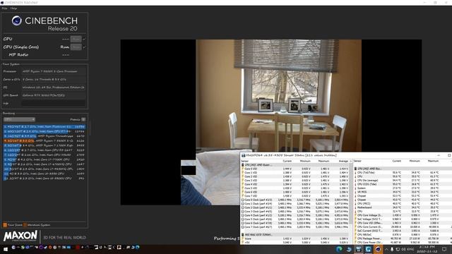Screen dimensions: 452x254
Task: Click the microphone icon in system tray
Action: 392,249
